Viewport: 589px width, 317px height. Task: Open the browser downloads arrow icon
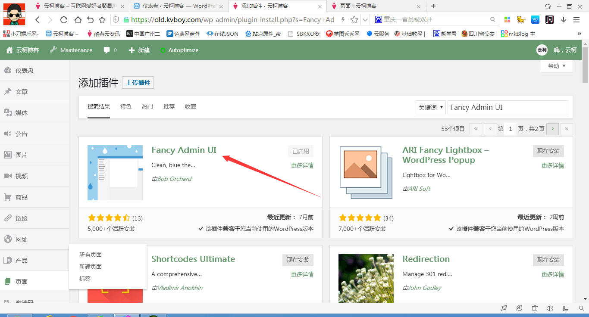pos(564,20)
